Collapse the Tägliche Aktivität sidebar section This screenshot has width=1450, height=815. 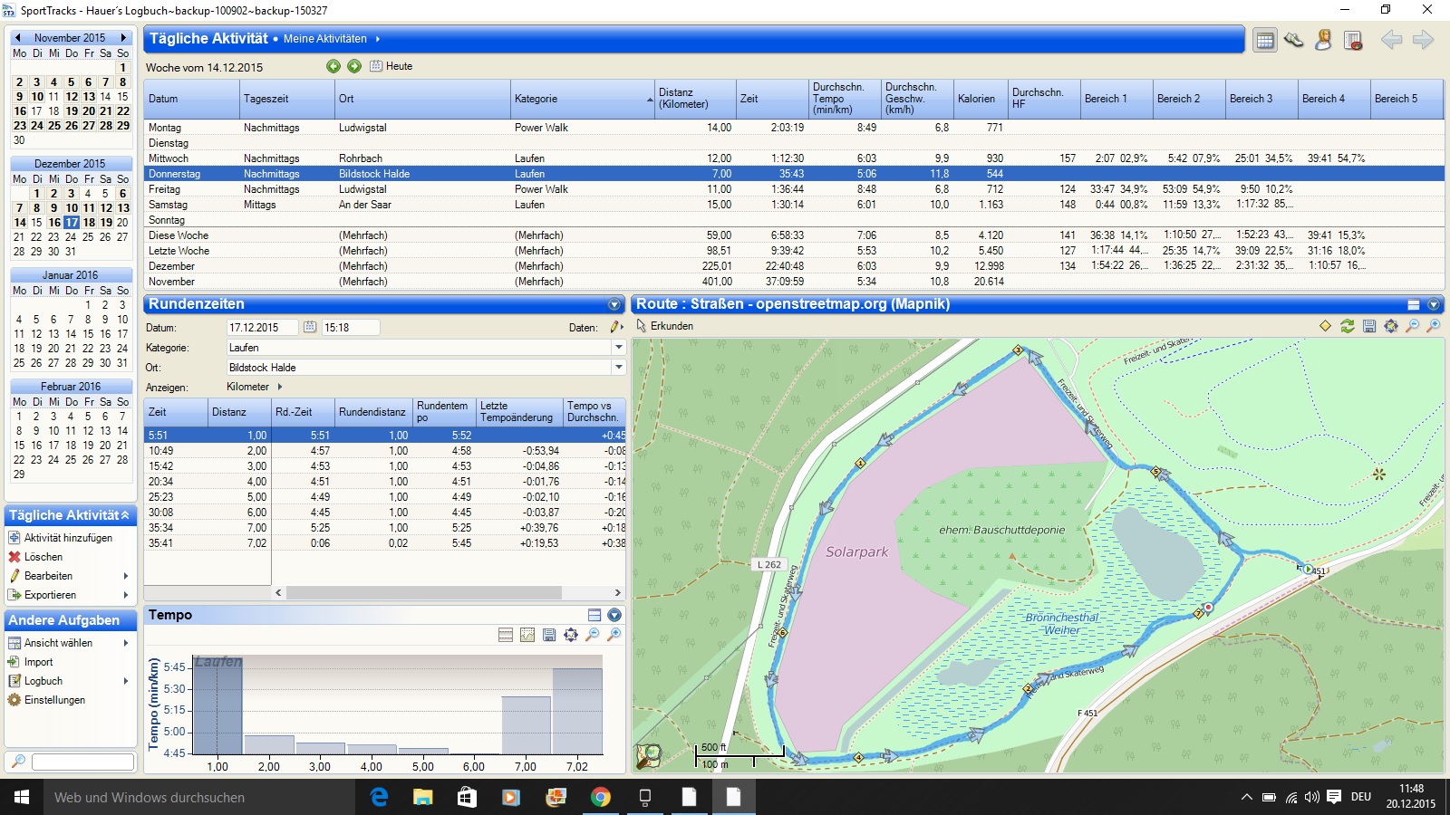[x=125, y=515]
